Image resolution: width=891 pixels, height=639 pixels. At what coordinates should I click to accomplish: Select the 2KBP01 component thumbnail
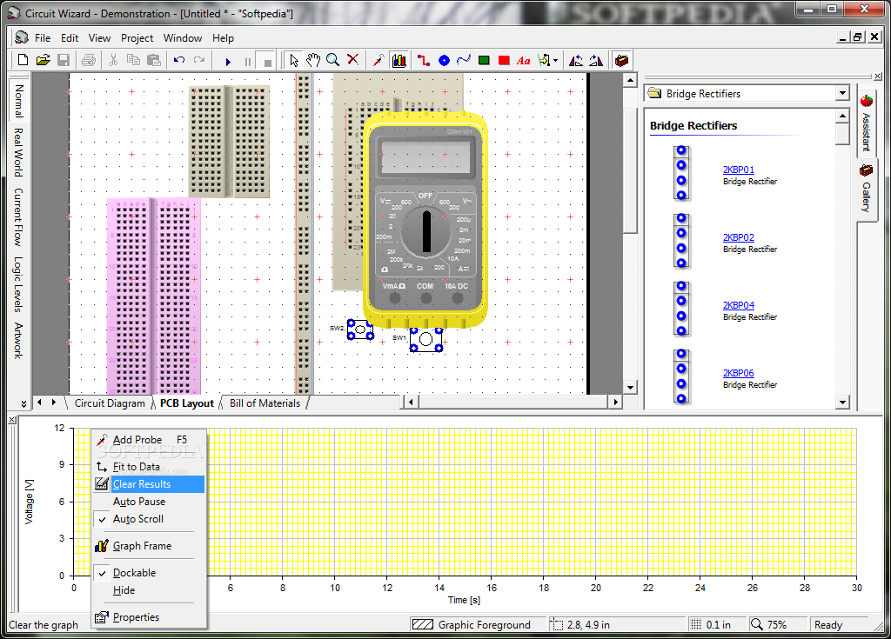click(681, 173)
